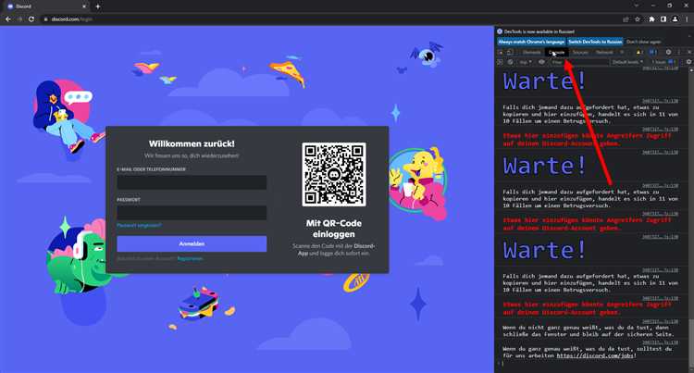Open the 'Default levels' dropdown

[627, 62]
